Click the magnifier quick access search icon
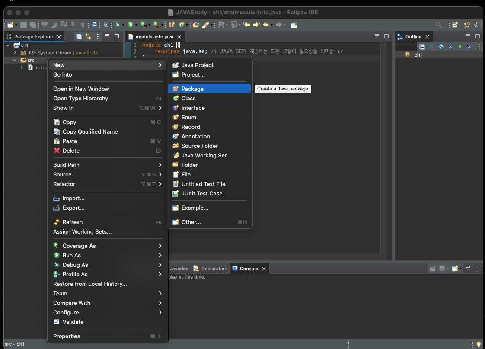485x349 pixels. tap(439, 25)
